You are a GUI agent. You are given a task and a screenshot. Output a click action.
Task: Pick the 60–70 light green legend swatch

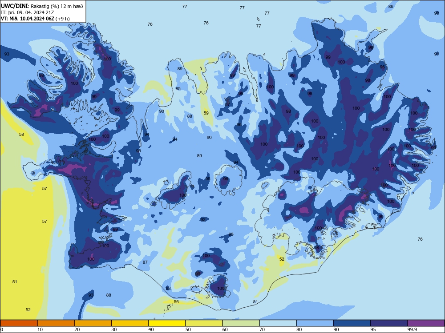click(241, 323)
